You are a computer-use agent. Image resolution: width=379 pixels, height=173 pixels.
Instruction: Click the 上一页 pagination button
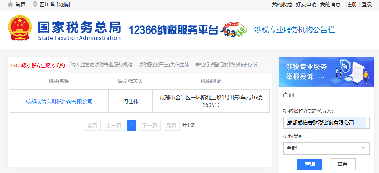[x=114, y=125]
